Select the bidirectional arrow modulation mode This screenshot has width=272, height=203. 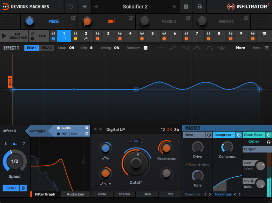pos(136,141)
